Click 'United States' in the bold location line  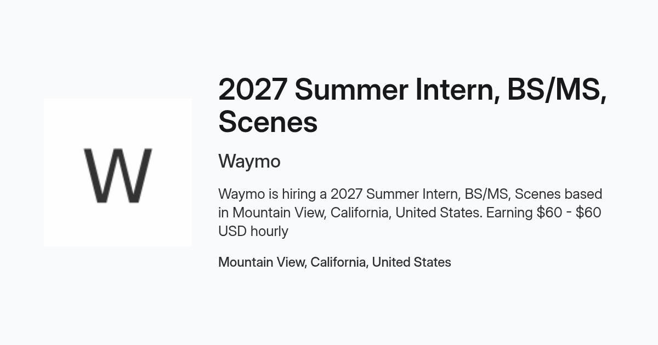point(411,262)
